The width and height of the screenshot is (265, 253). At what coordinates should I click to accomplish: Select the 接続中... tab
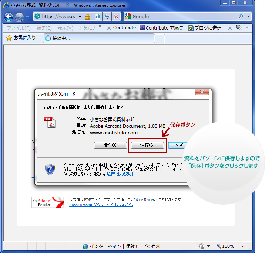click(x=99, y=38)
